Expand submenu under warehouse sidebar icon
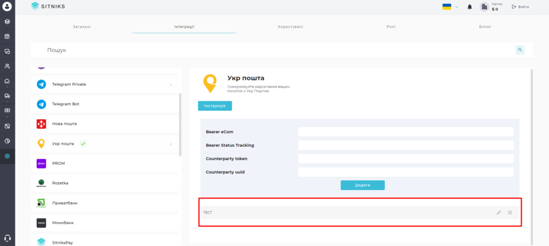 click(x=7, y=87)
